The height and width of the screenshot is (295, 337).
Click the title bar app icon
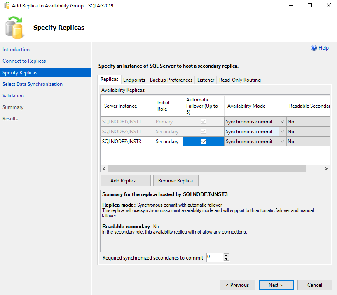click(x=7, y=6)
